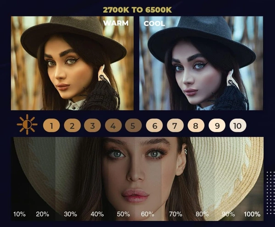
Task: Pick the swatch labeled 4
Action: point(113,126)
